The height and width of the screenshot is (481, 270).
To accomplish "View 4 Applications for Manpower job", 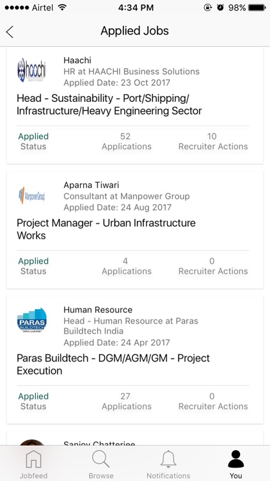I will click(127, 266).
